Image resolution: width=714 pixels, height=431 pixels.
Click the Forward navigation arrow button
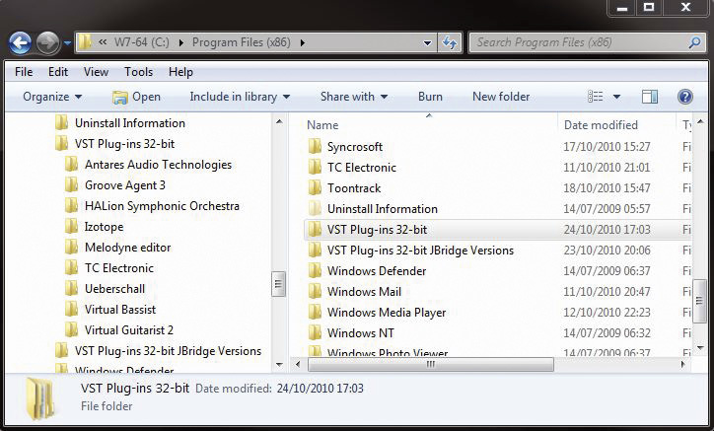[x=47, y=43]
